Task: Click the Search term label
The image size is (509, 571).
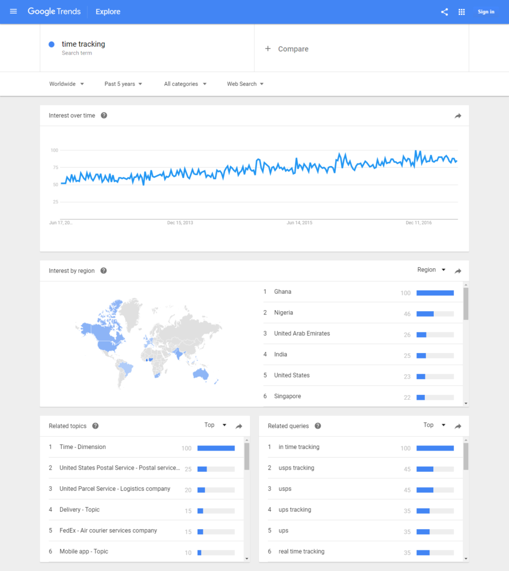Action: click(x=77, y=53)
